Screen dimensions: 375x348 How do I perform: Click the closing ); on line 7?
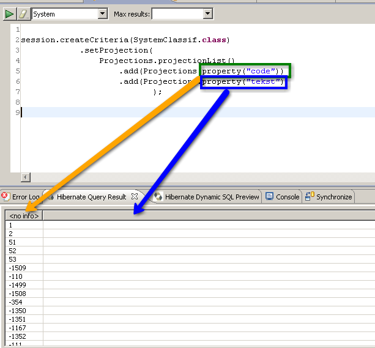click(157, 92)
